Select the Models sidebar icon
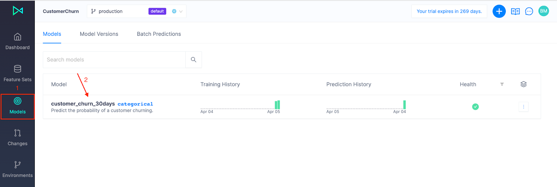Screen dimensions: 557x187 (x=17, y=101)
